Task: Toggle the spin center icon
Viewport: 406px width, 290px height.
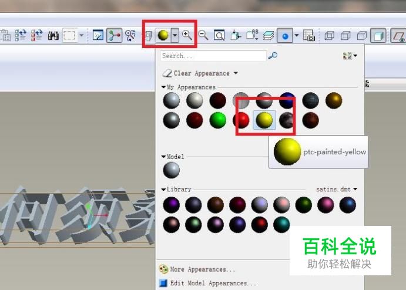Action: (x=114, y=35)
